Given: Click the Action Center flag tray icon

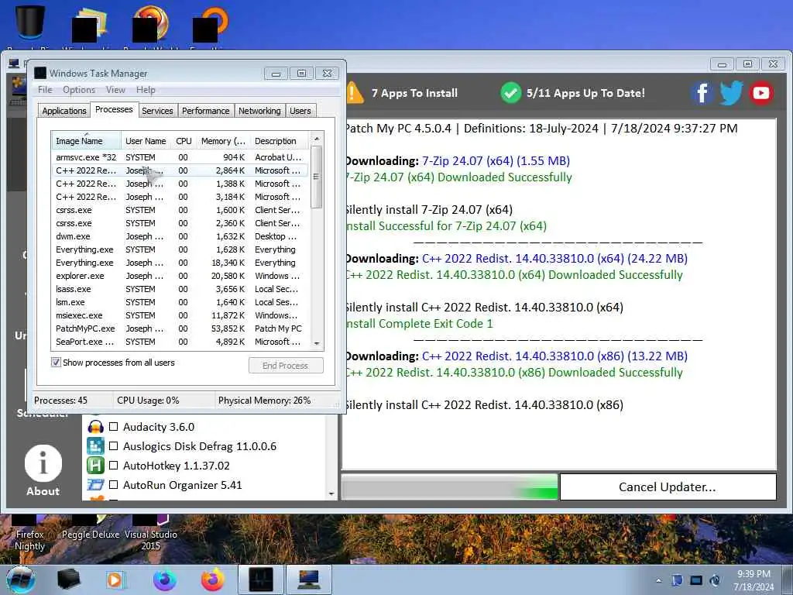Looking at the screenshot, I should coord(677,580).
